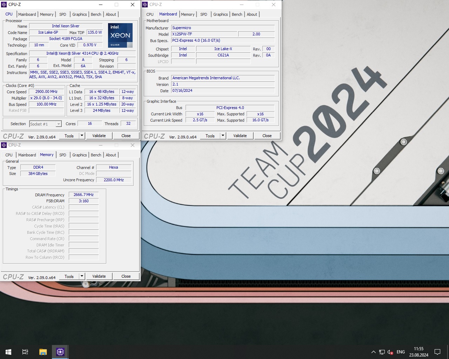Open File Explorer from taskbar
This screenshot has width=449, height=359.
(43, 352)
